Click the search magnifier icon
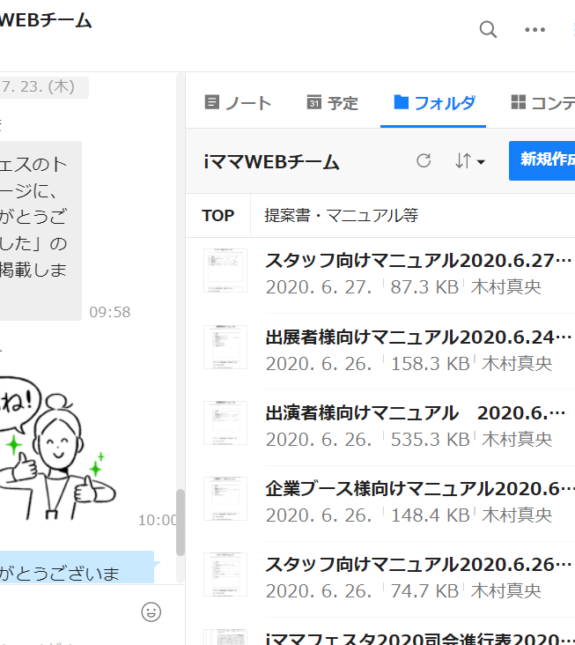Viewport: 575px width, 645px height. 488,29
